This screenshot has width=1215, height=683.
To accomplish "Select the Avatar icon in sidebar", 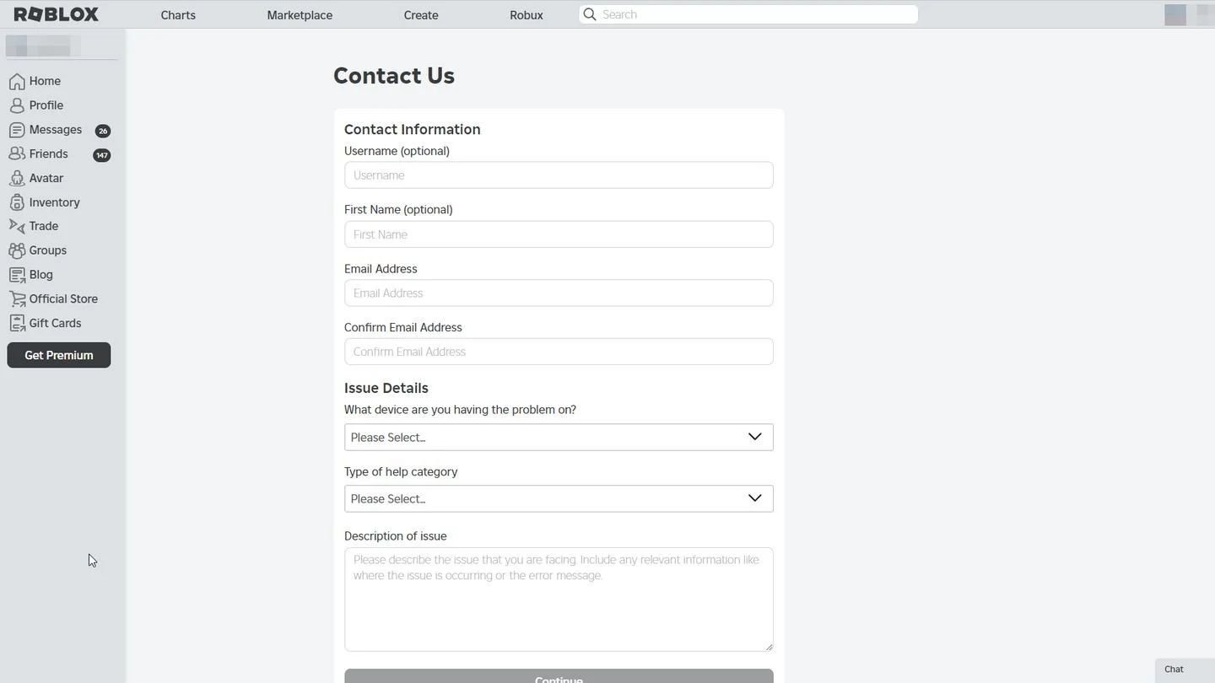I will 17,178.
